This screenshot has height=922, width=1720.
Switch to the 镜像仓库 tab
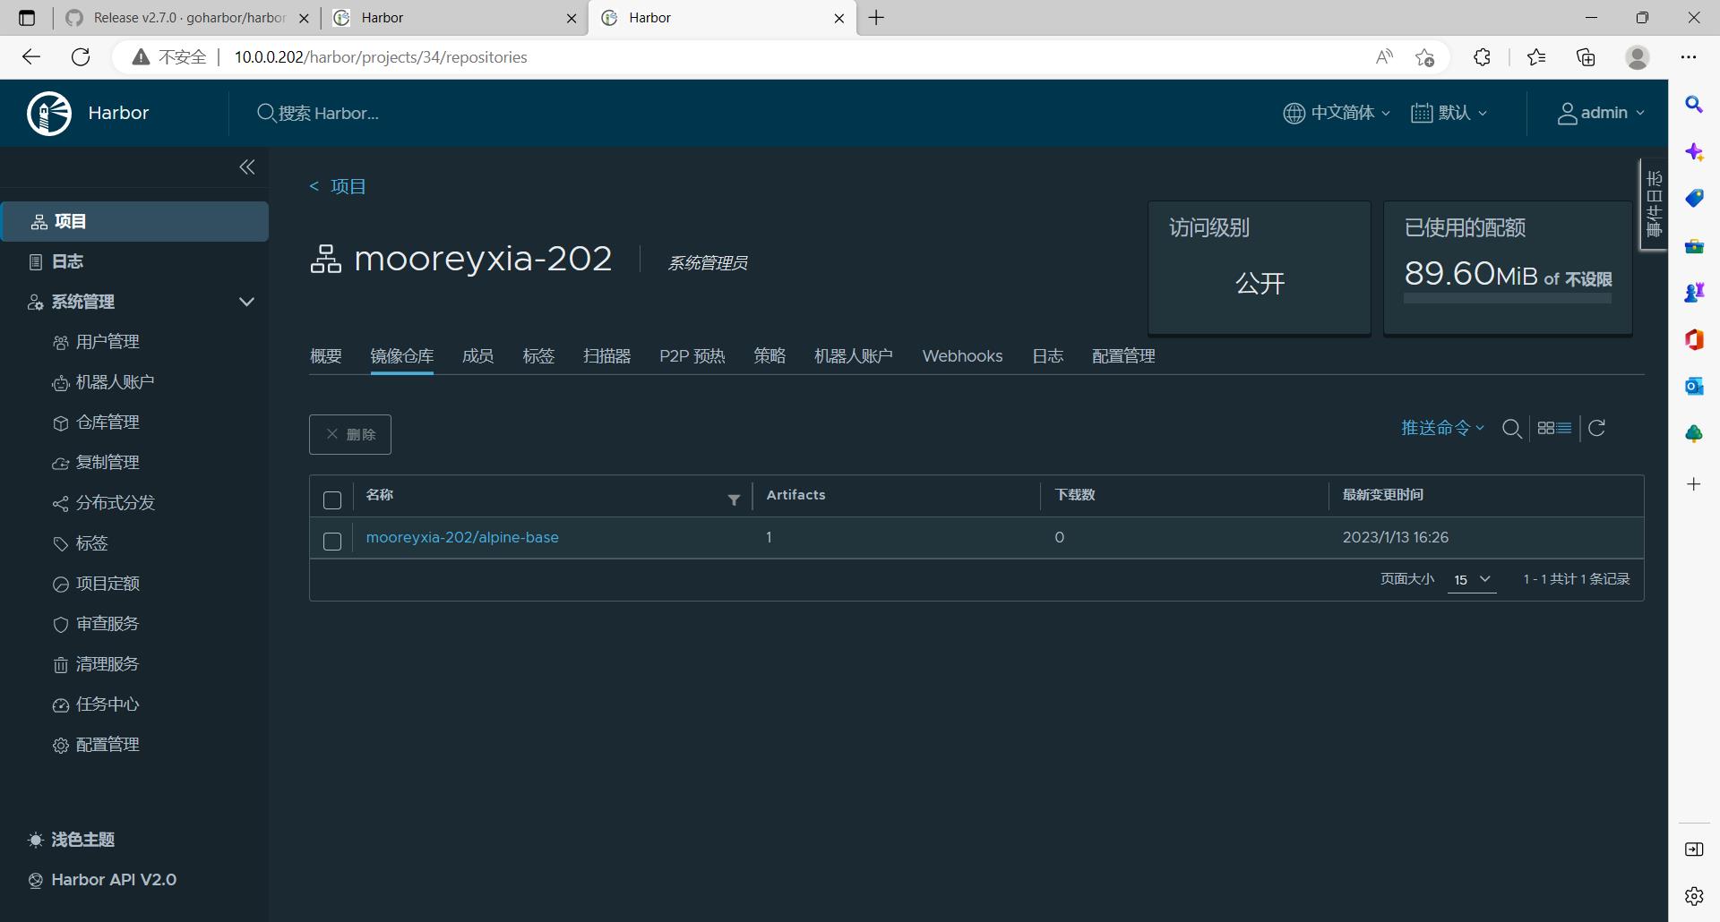tap(401, 356)
